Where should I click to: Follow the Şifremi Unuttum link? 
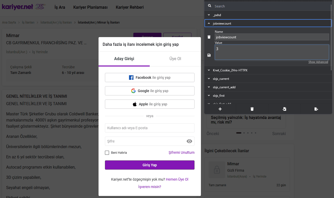181,152
